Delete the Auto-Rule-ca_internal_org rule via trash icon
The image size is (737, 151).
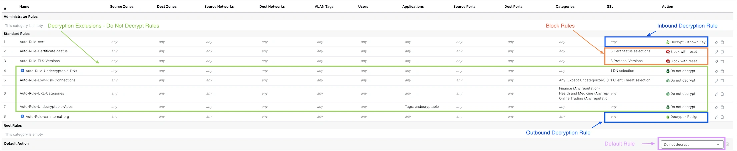coord(722,117)
